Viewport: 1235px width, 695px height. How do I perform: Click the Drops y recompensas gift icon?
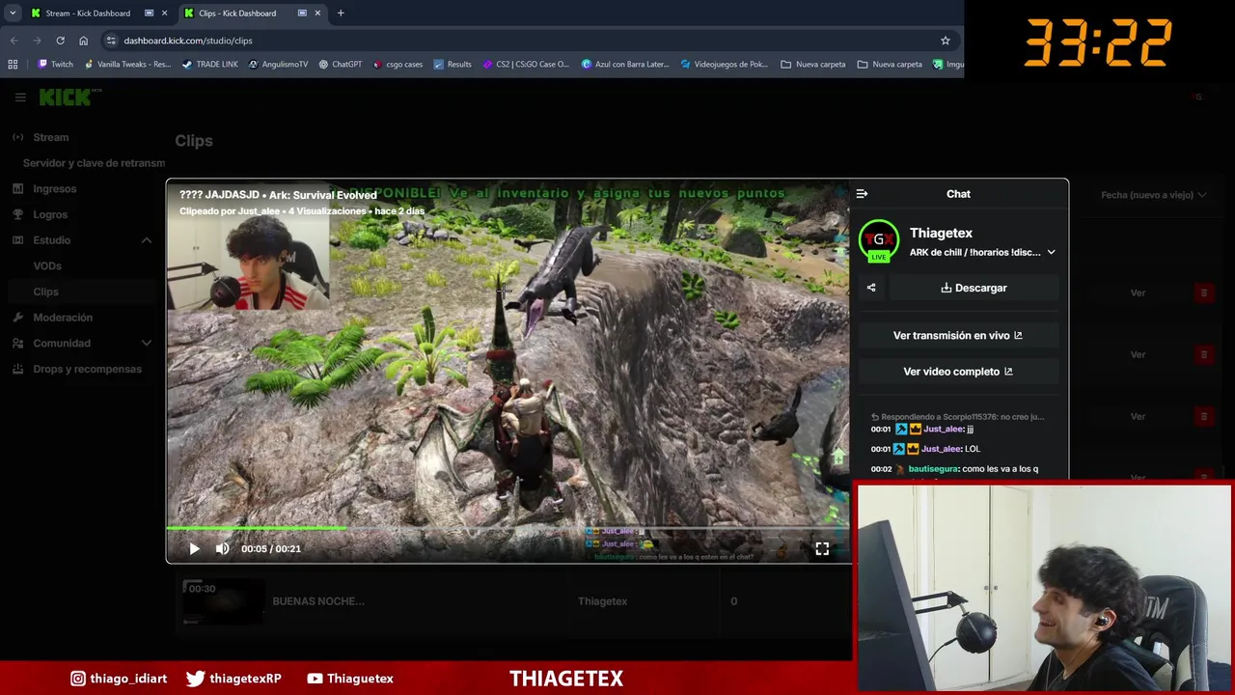tap(18, 369)
